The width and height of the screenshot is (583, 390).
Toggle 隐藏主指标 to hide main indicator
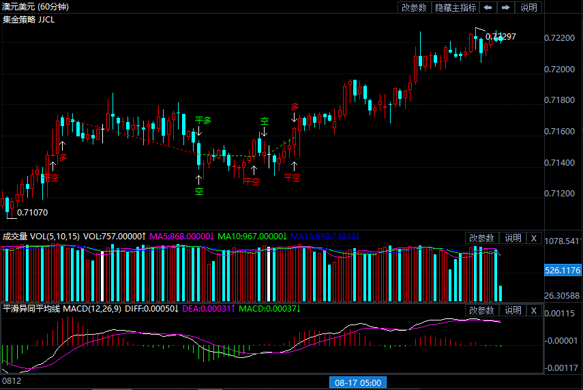[455, 7]
